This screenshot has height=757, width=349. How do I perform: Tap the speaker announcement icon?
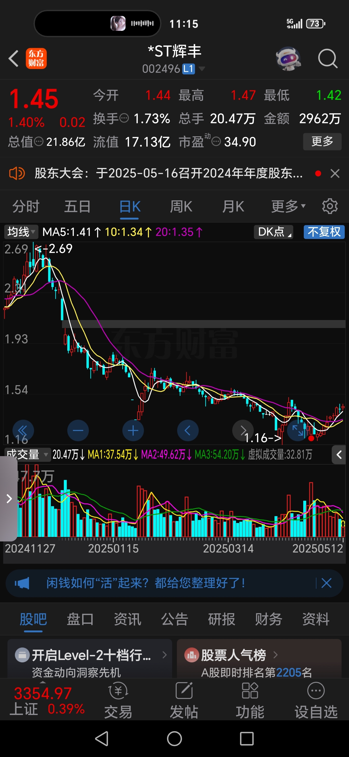(17, 173)
